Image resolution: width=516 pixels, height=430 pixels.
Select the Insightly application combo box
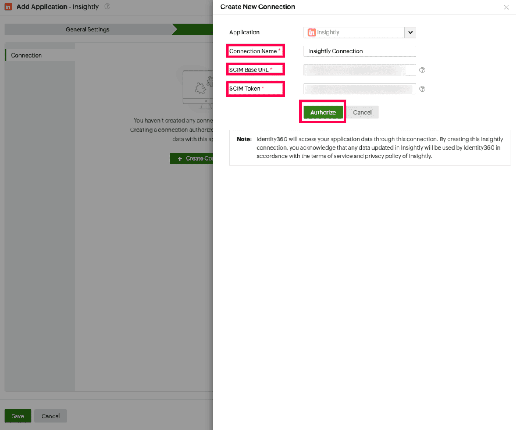(360, 32)
